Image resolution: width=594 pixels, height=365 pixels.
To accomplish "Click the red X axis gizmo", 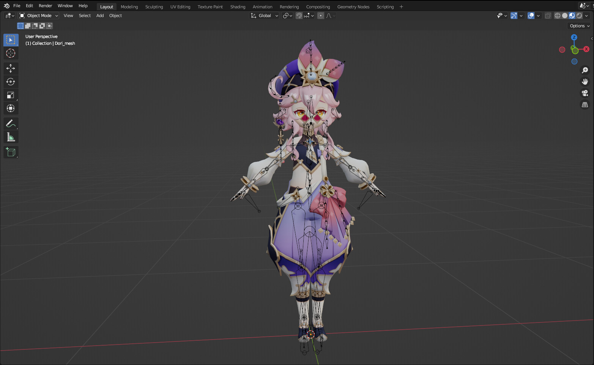I will (x=586, y=49).
